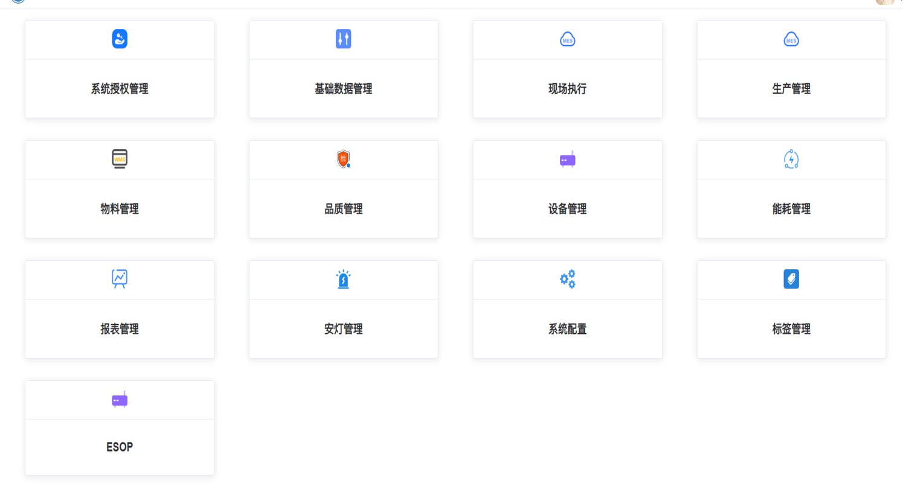Click the MES cloud icon above 现场执行
Screen dimensions: 903x498
pyautogui.click(x=567, y=40)
